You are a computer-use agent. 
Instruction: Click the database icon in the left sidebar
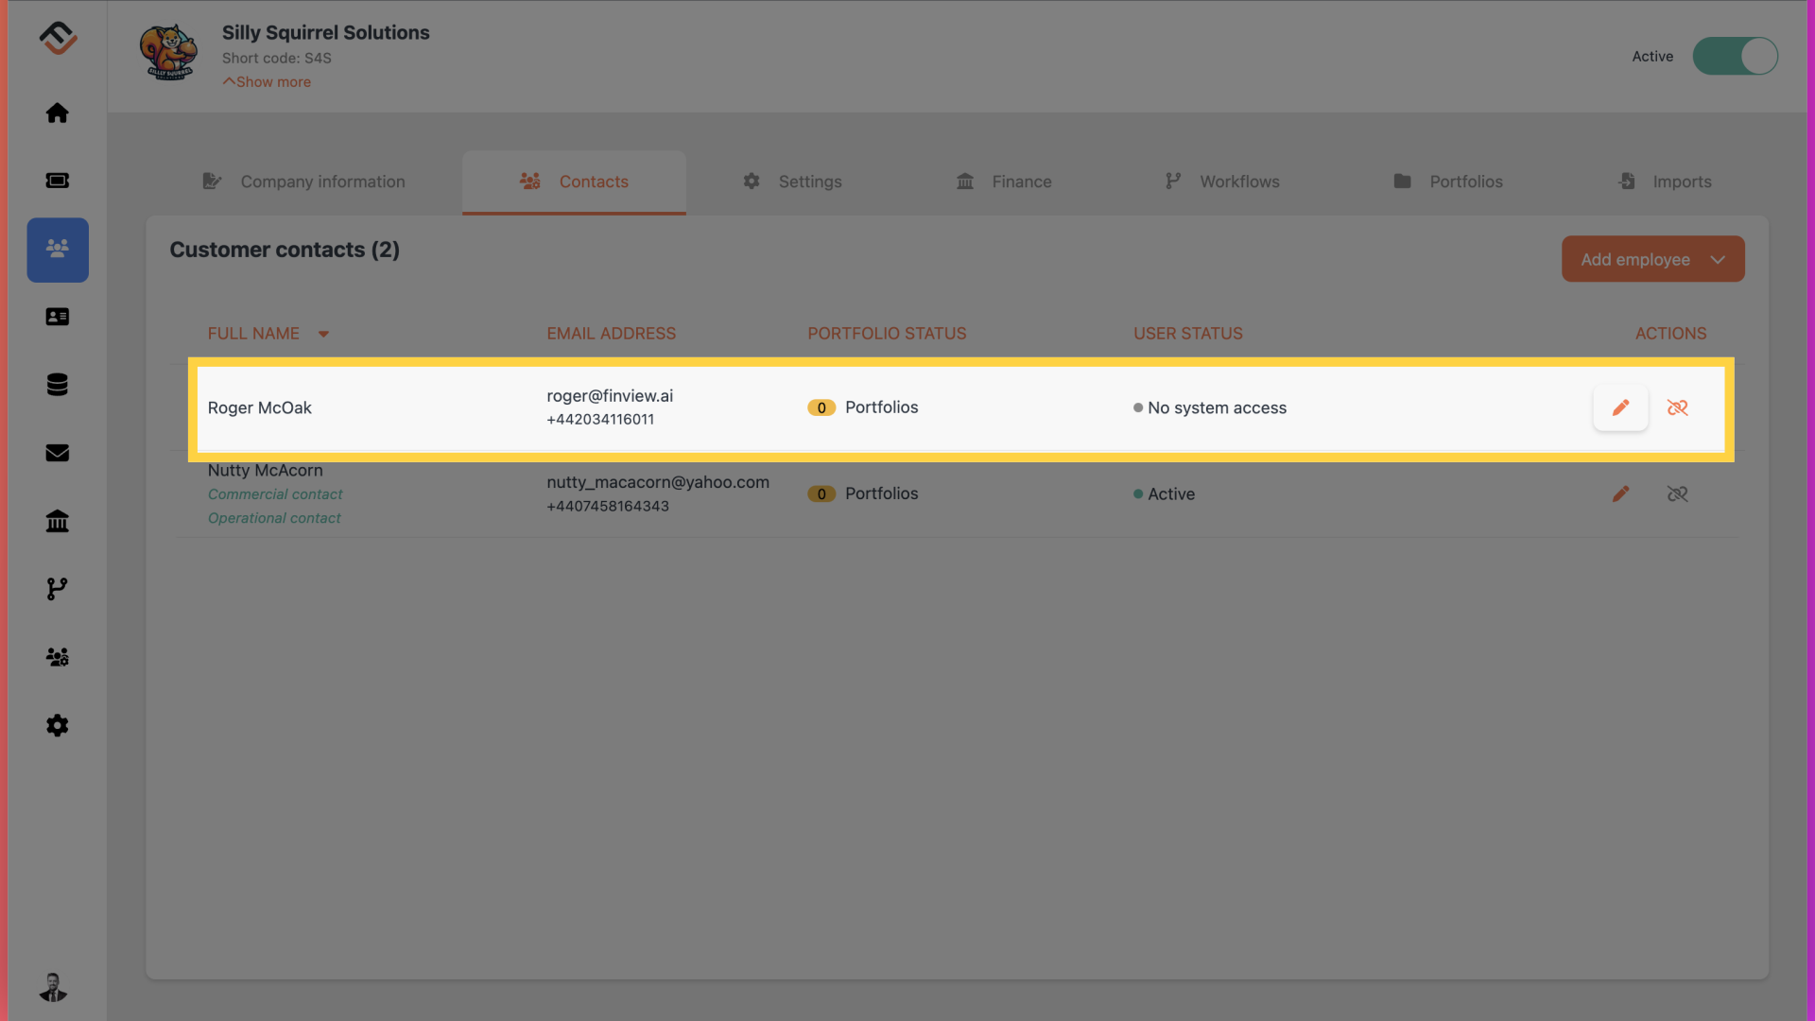[x=58, y=385]
